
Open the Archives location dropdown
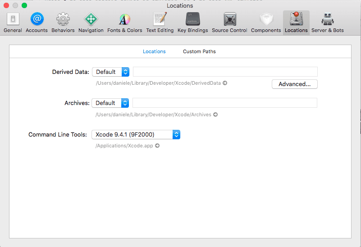point(110,103)
